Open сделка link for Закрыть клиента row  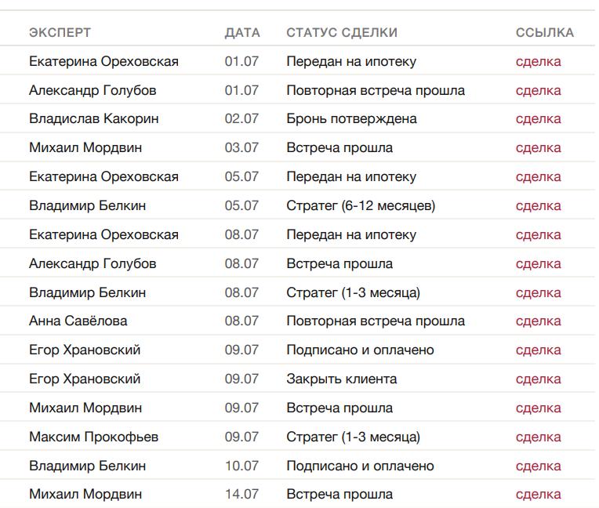pyautogui.click(x=538, y=379)
